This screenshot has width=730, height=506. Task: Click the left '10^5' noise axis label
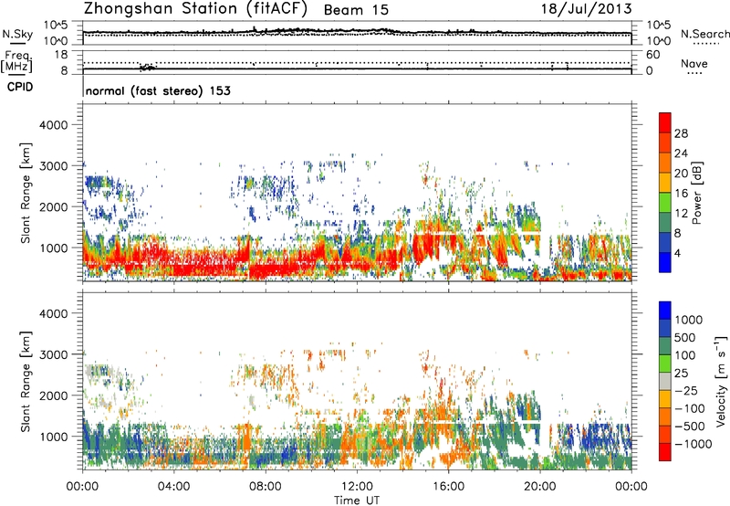56,26
